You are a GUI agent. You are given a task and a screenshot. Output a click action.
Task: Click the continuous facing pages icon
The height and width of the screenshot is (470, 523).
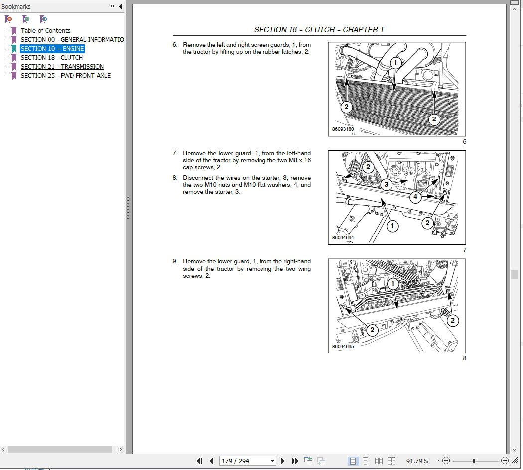click(x=392, y=461)
